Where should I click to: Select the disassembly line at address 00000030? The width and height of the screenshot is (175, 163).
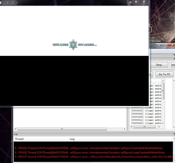(146, 123)
